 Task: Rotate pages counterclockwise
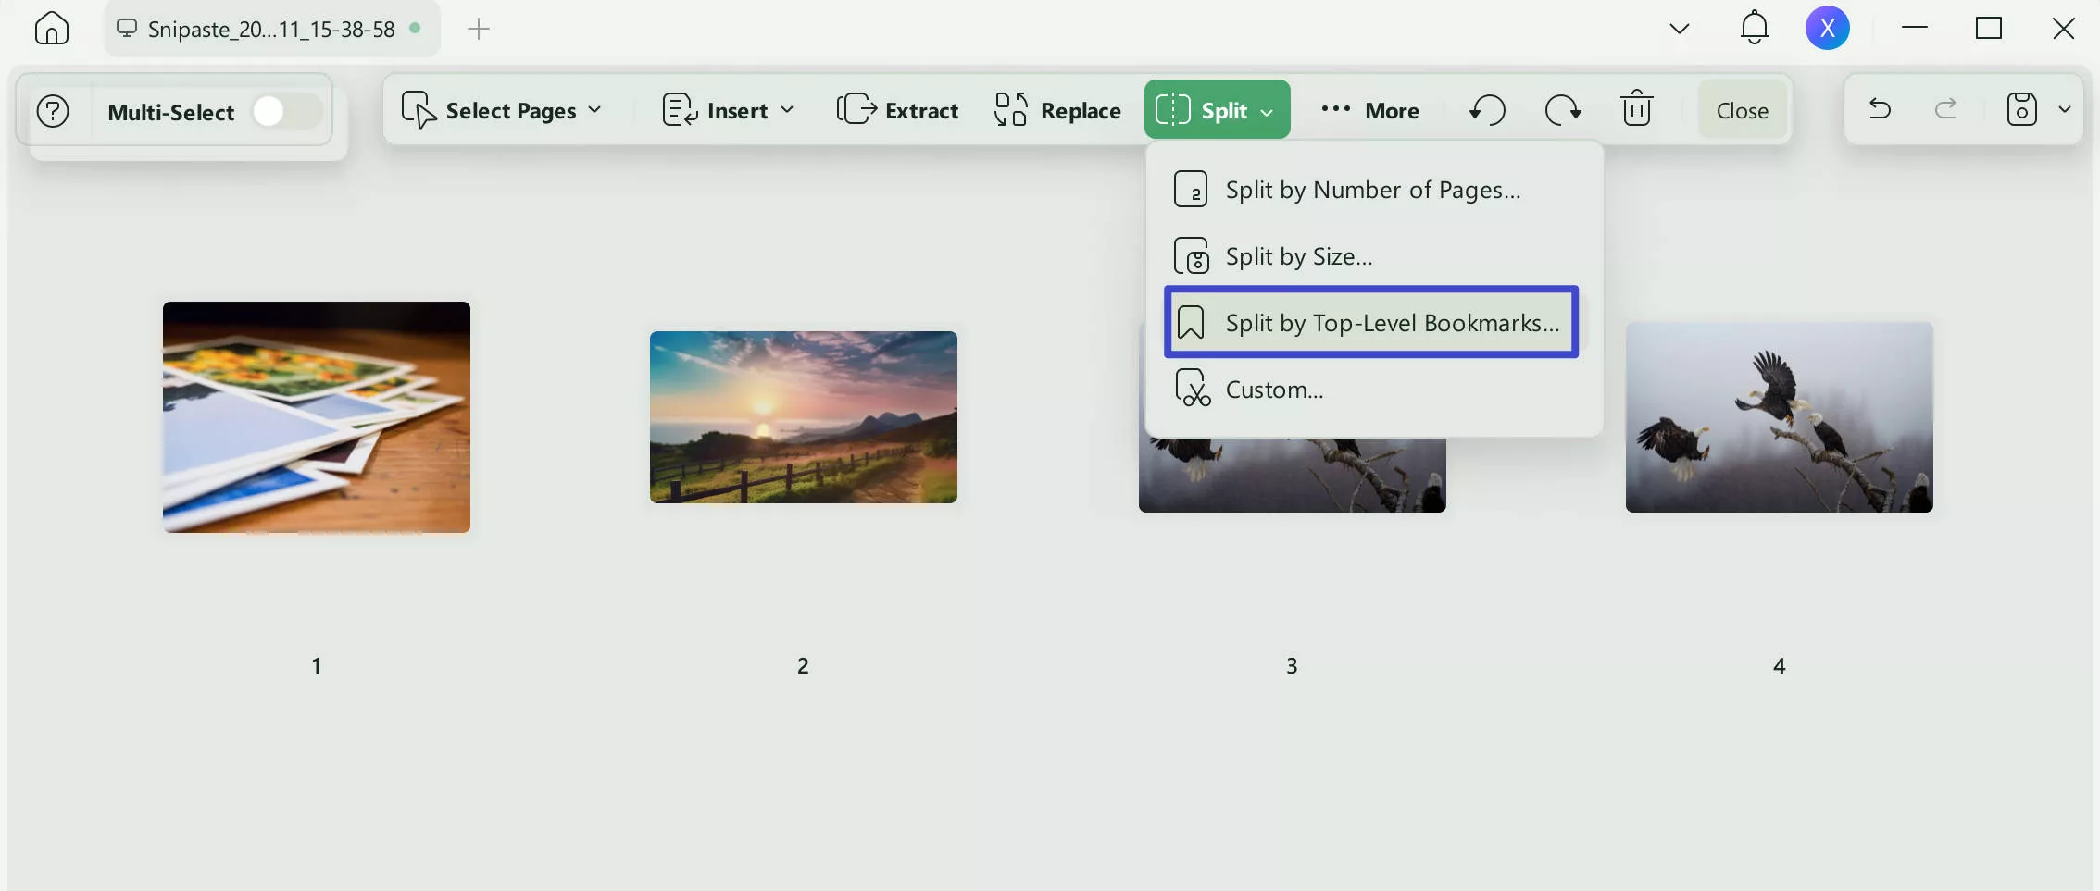click(x=1487, y=110)
